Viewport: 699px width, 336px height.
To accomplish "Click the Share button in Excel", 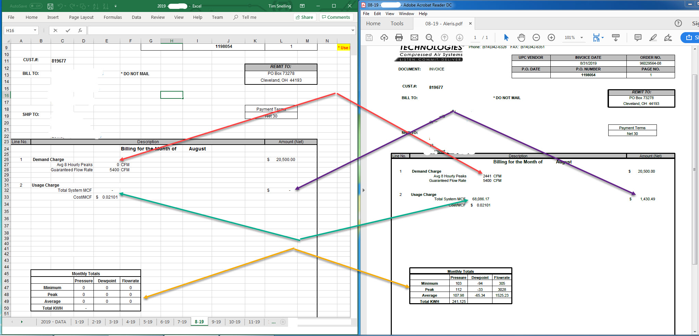I will [x=304, y=17].
